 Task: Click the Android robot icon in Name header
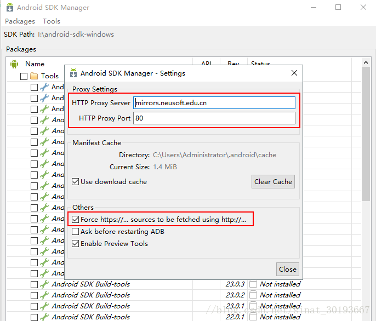tap(14, 64)
